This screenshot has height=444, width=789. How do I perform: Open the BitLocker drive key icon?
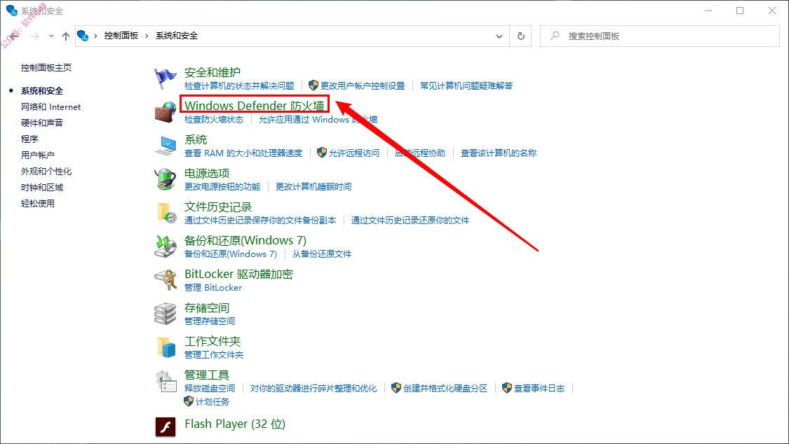(165, 280)
